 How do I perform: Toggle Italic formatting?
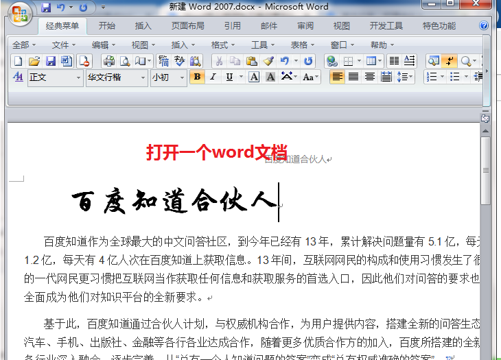coord(213,77)
